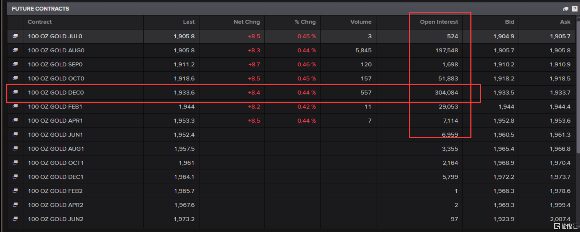Sort by the Last price header
Screen dimensions: 580x232
(x=189, y=22)
